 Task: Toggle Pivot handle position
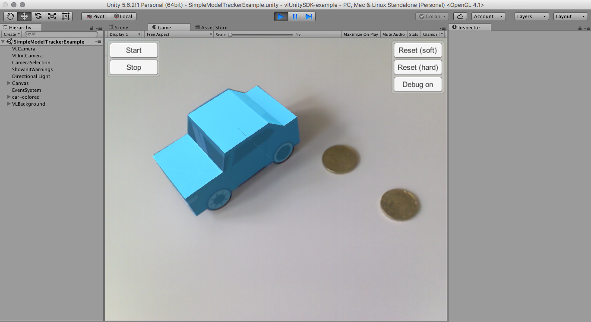tap(95, 16)
